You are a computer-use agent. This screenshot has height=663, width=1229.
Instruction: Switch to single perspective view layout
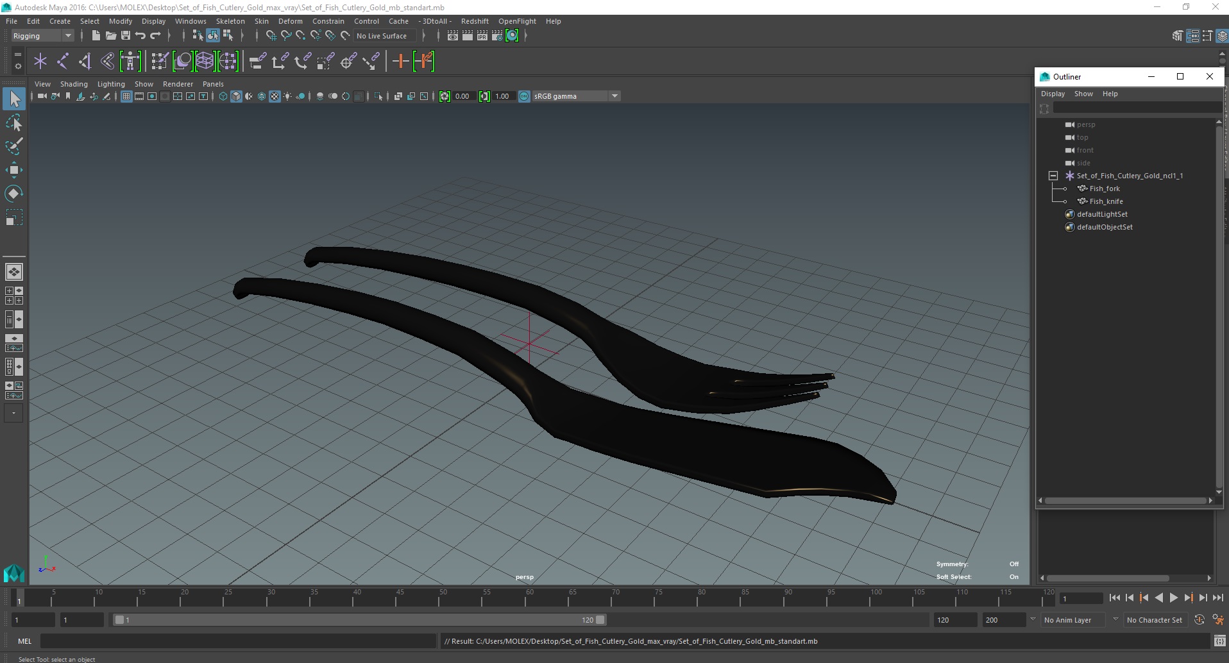tap(14, 272)
